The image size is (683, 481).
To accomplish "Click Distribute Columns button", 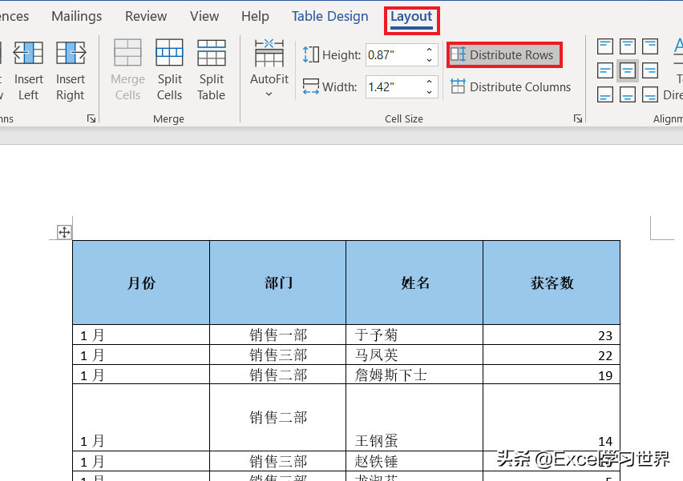I will pyautogui.click(x=511, y=87).
